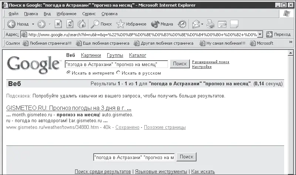Screen dimensions: 296x175
Task: Open the Правка menu
Action: tap(31, 14)
